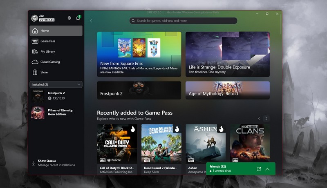Click the search games input field
Image resolution: width=327 pixels, height=188 pixels.
click(x=183, y=21)
